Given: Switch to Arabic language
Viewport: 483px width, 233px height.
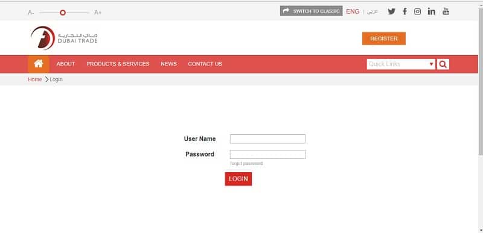Looking at the screenshot, I should point(373,11).
